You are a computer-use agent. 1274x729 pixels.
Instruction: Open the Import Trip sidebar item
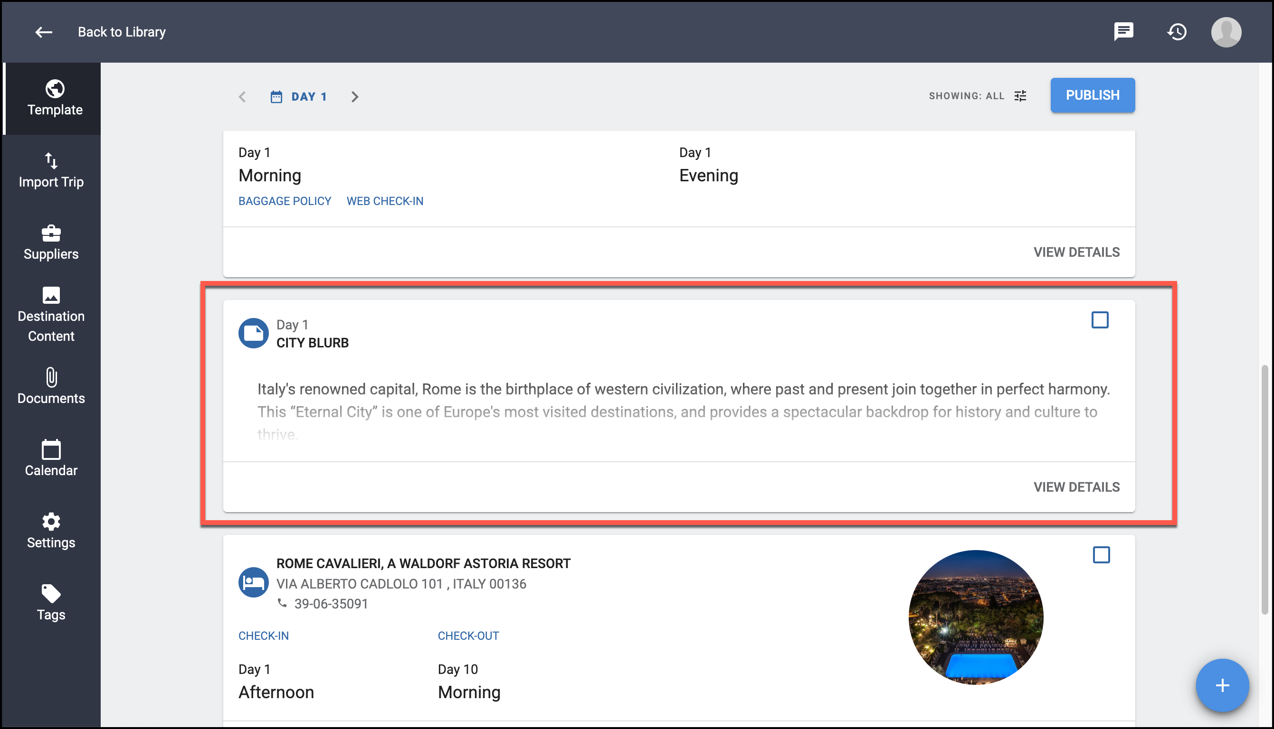pyautogui.click(x=51, y=171)
